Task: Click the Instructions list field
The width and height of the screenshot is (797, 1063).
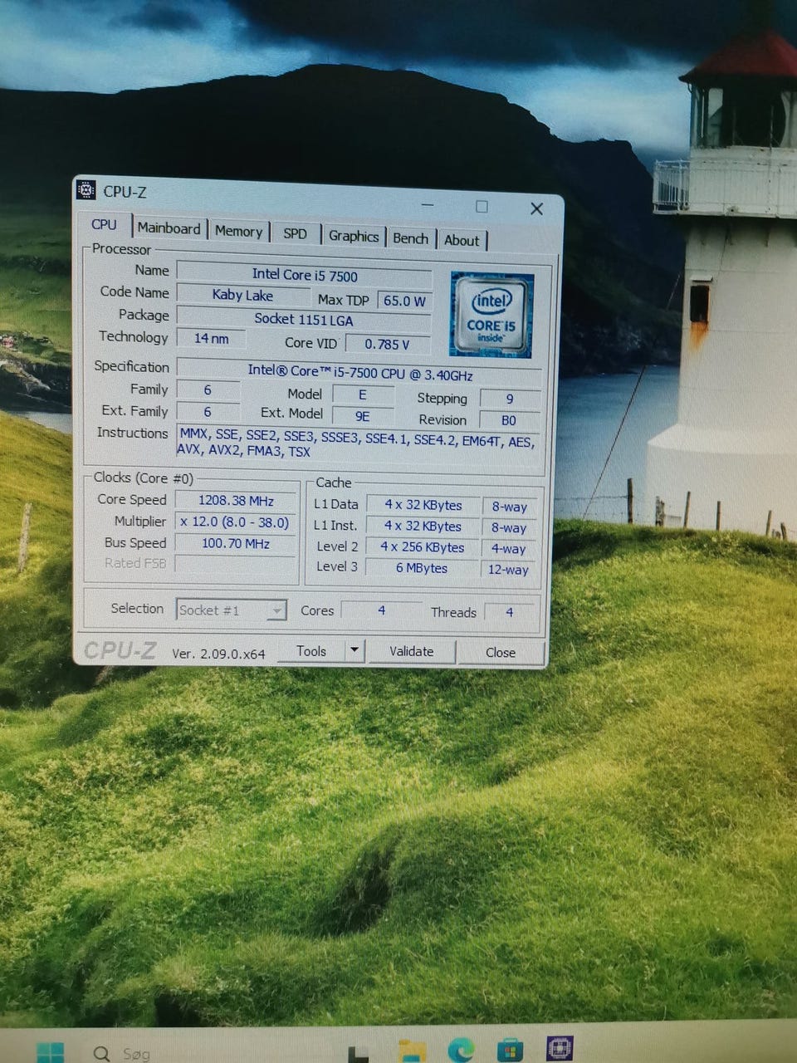Action: click(x=358, y=443)
